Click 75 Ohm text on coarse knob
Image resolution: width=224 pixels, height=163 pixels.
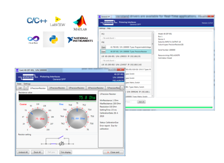[x=40, y=119]
